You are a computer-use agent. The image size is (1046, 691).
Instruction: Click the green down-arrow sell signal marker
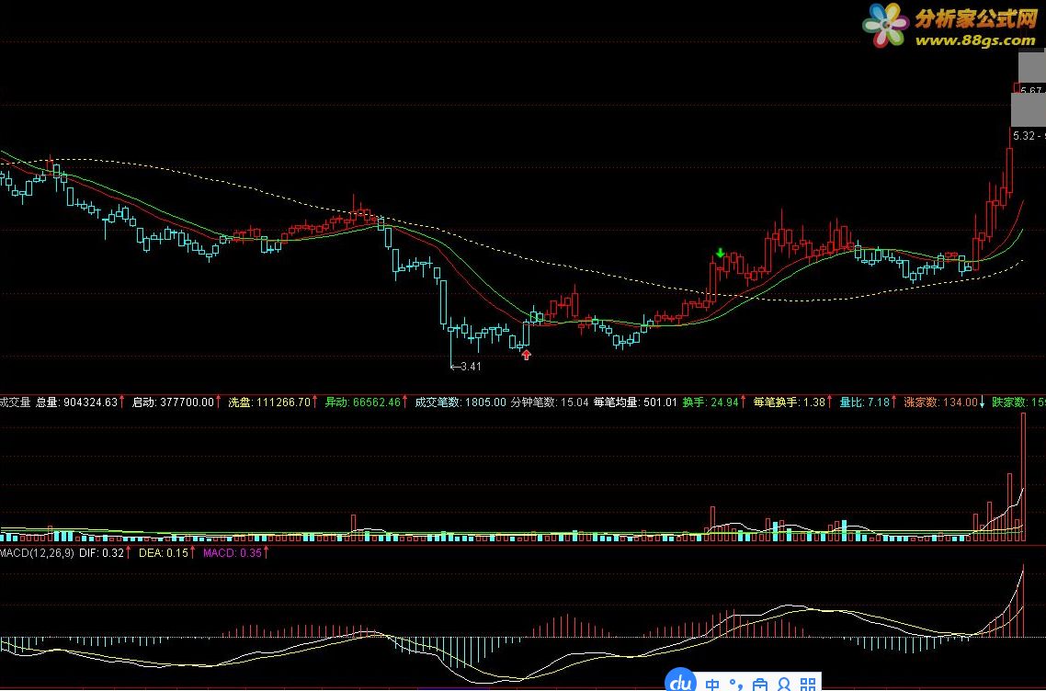[x=720, y=253]
